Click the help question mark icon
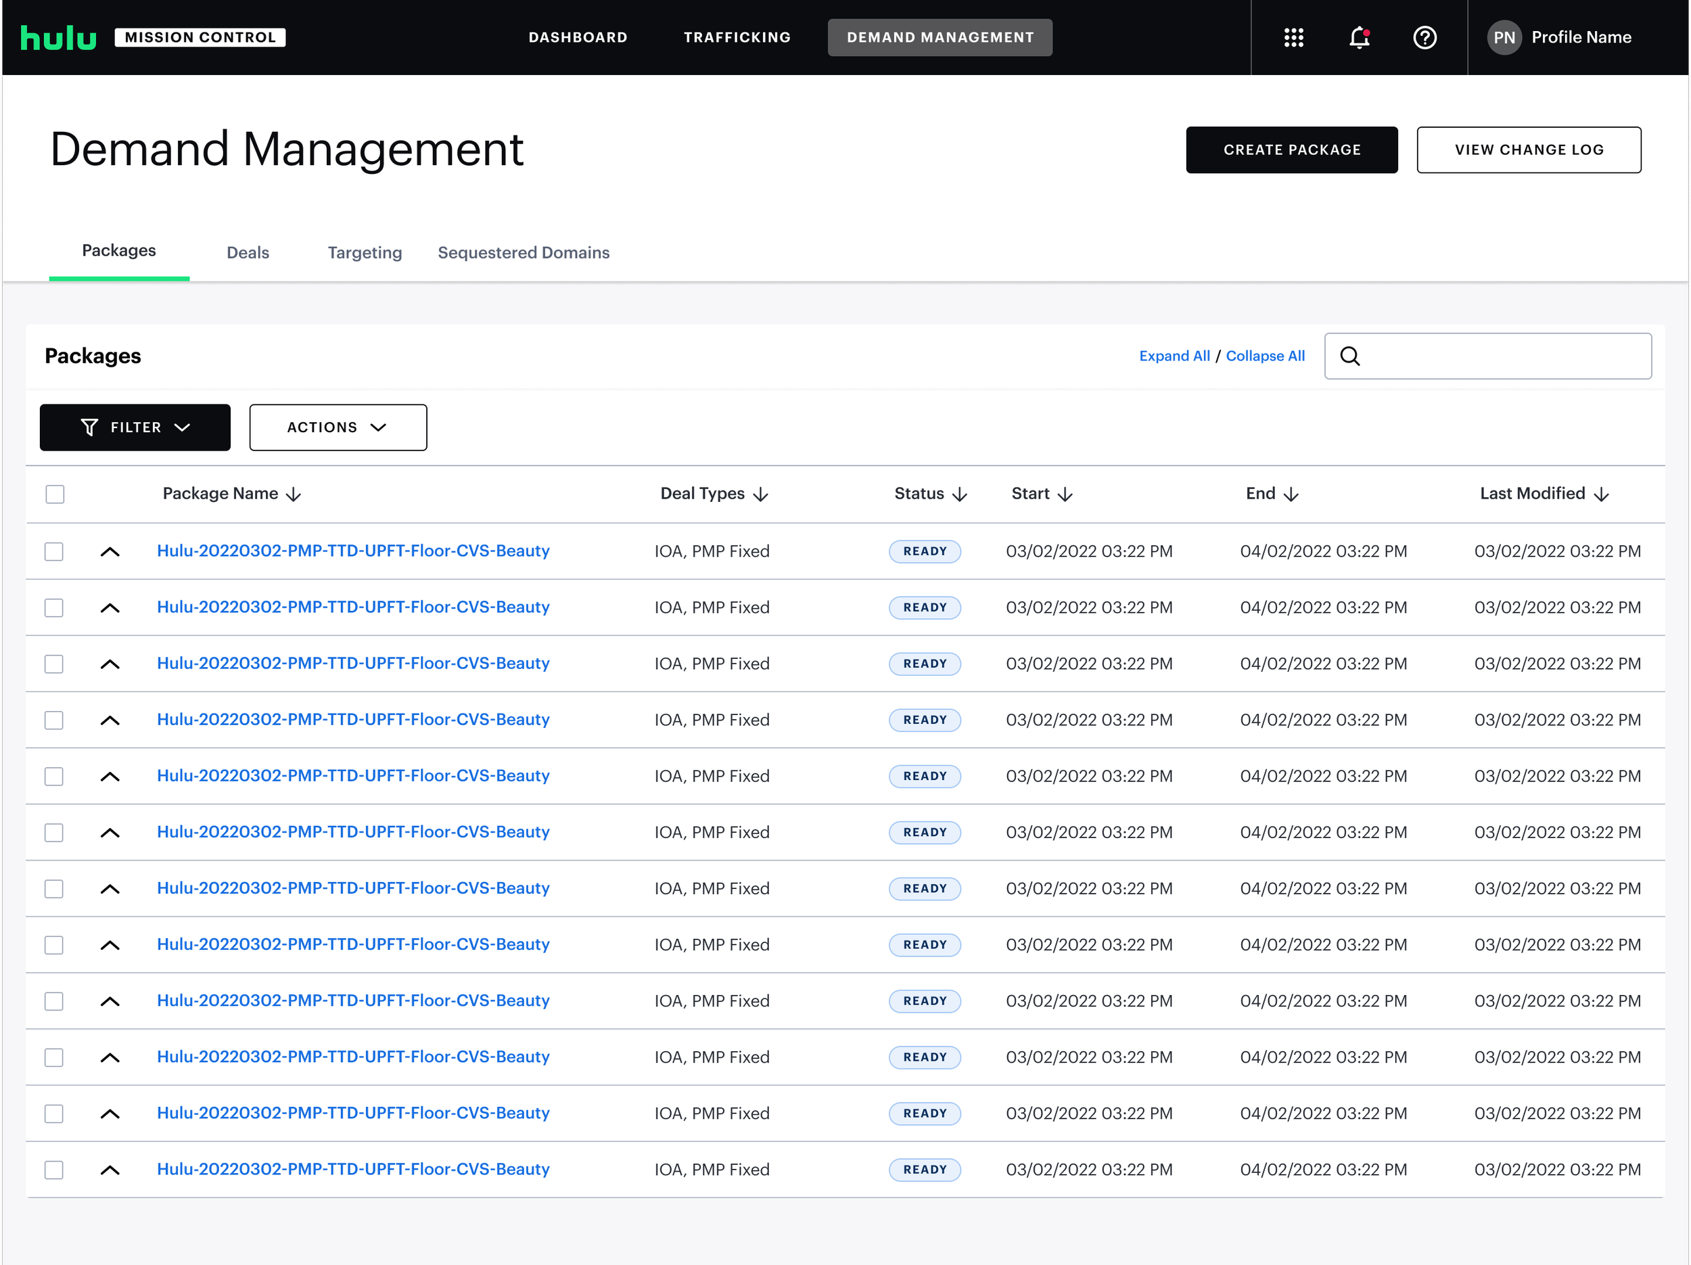The width and height of the screenshot is (1691, 1265). [x=1424, y=37]
